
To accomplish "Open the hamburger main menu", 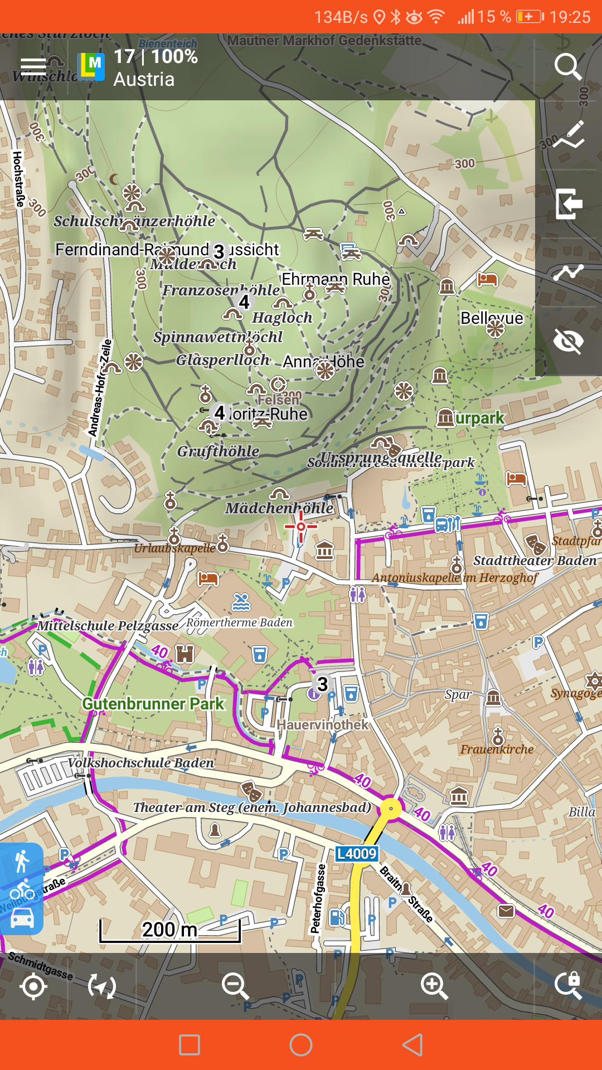I will pos(33,67).
